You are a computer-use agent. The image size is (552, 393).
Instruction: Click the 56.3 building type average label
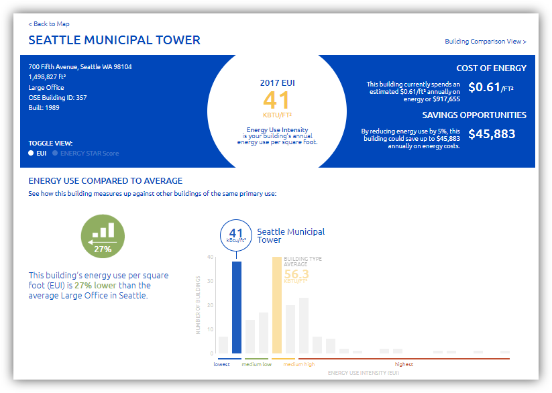click(296, 274)
